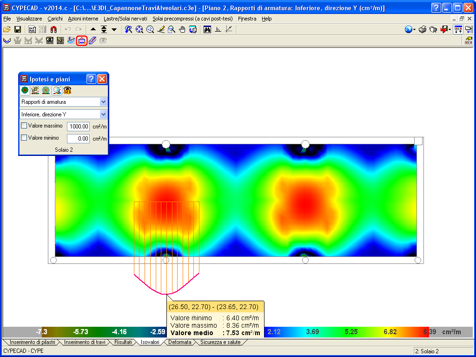
Task: Switch to Inserimento di pilastri tab
Action: [32, 342]
